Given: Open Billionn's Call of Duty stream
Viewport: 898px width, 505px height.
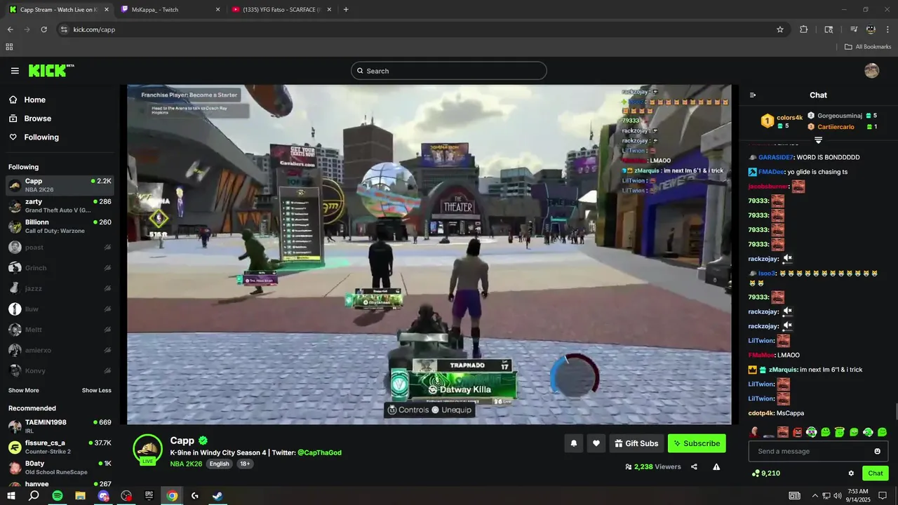Looking at the screenshot, I should click(x=60, y=226).
